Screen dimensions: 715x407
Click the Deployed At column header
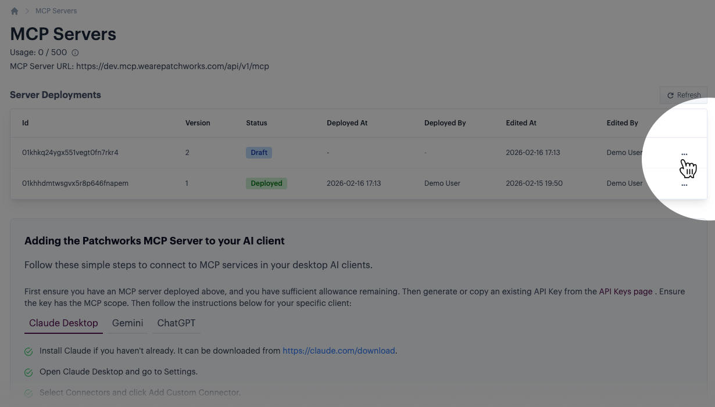tap(347, 123)
